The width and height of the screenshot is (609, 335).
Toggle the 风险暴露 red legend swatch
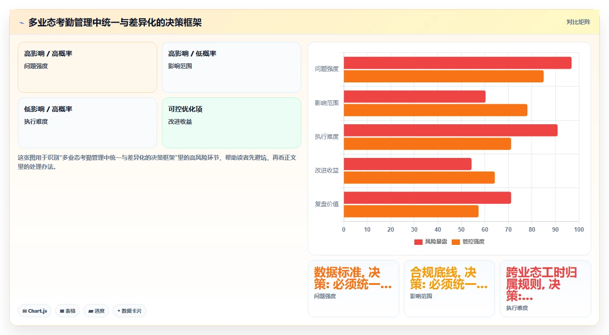coord(418,242)
